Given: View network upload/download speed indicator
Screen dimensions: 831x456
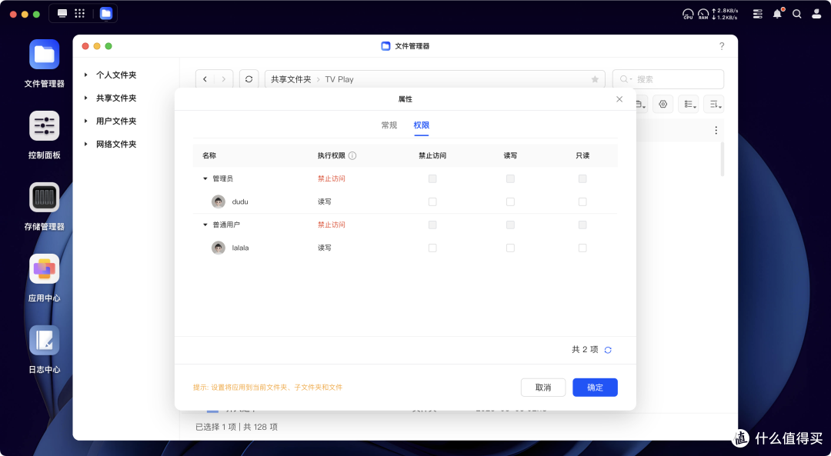Looking at the screenshot, I should (725, 14).
